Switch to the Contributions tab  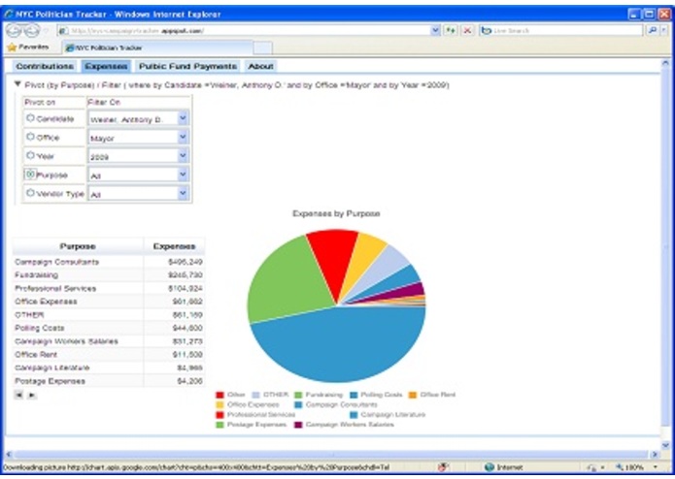click(45, 66)
